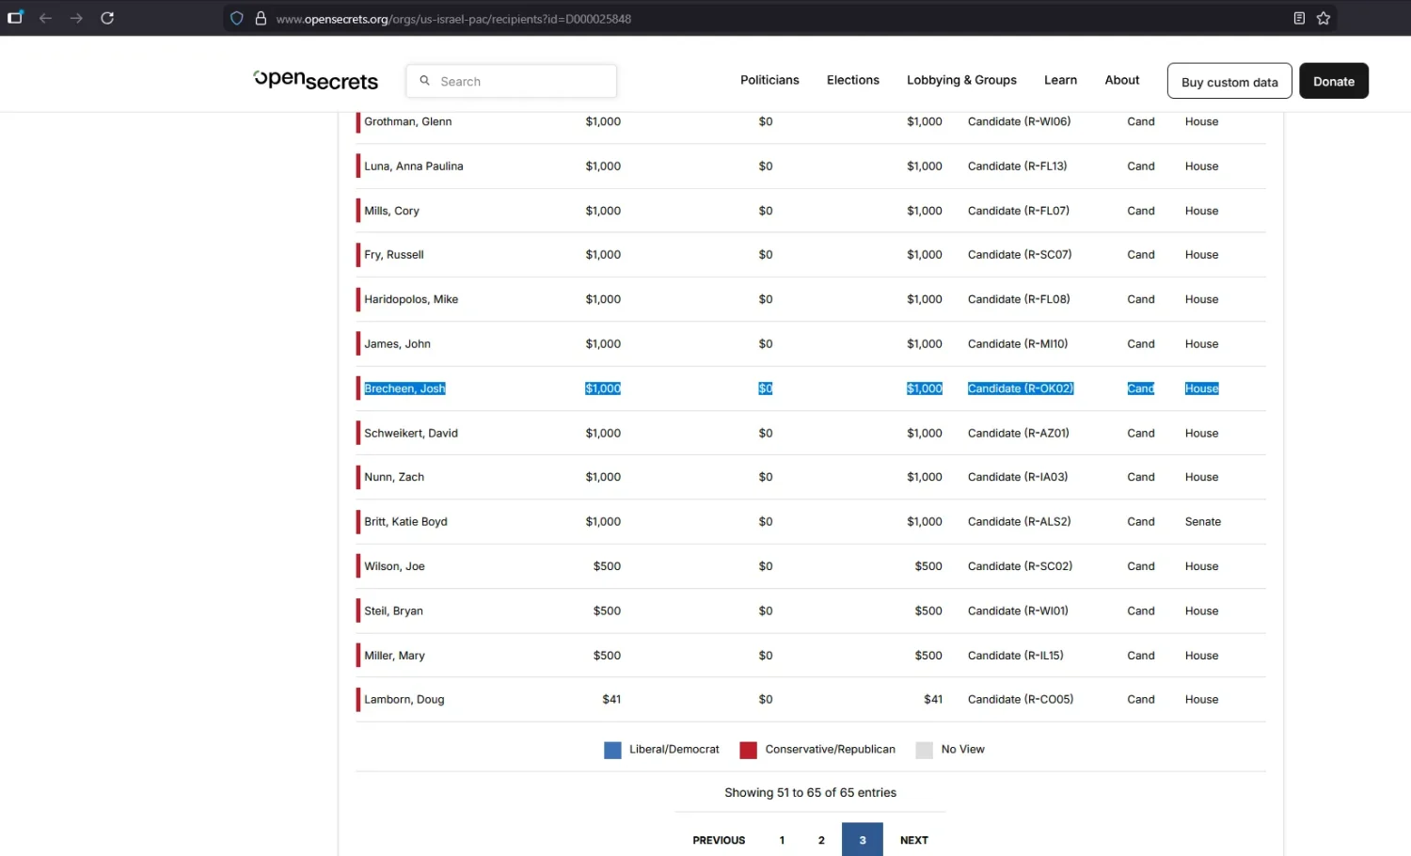
Task: Click the PREVIOUS pagination link
Action: [719, 840]
